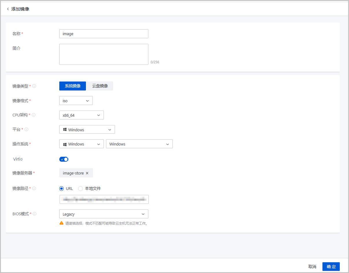349x273 pixels.
Task: Click the 取消 cancel button
Action: (x=312, y=267)
